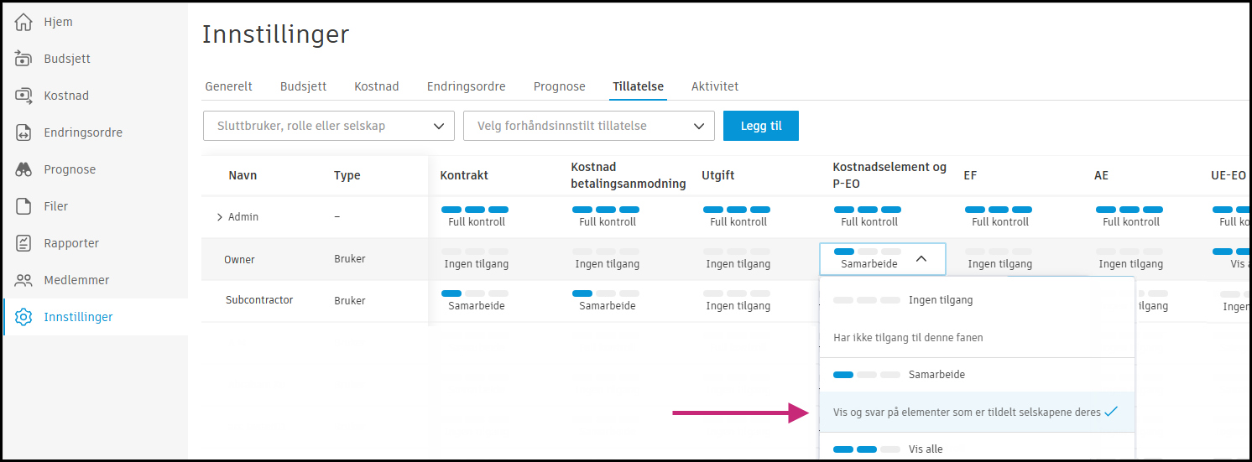
Task: Switch to the Aktivitet tab
Action: (714, 86)
